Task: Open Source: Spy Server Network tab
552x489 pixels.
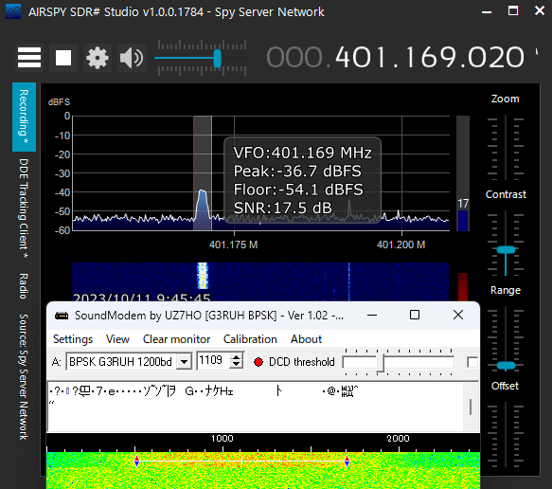Action: 24,377
